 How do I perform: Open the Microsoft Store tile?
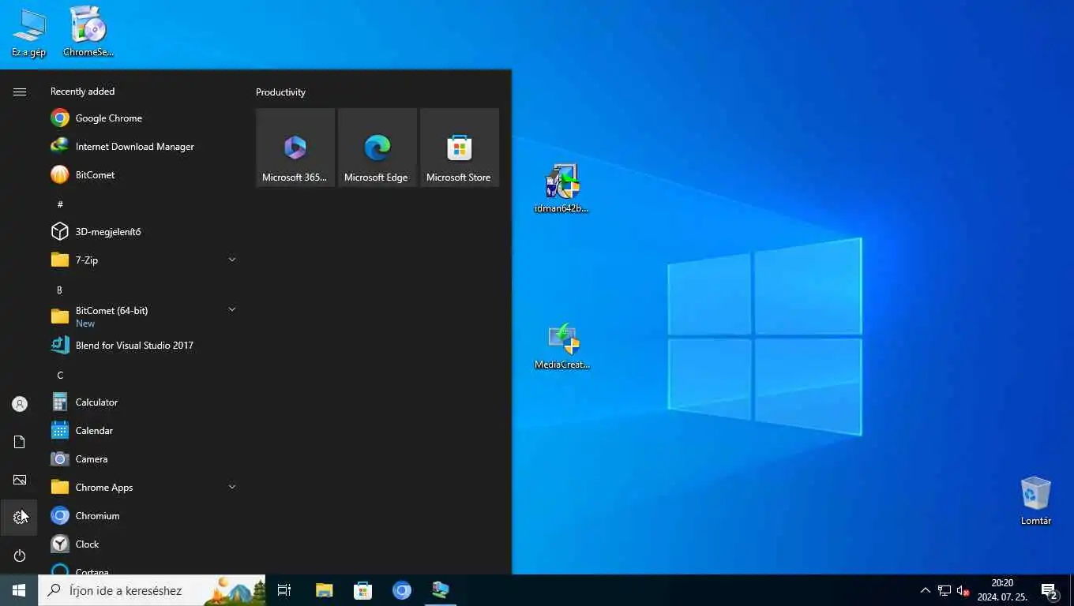coord(460,148)
